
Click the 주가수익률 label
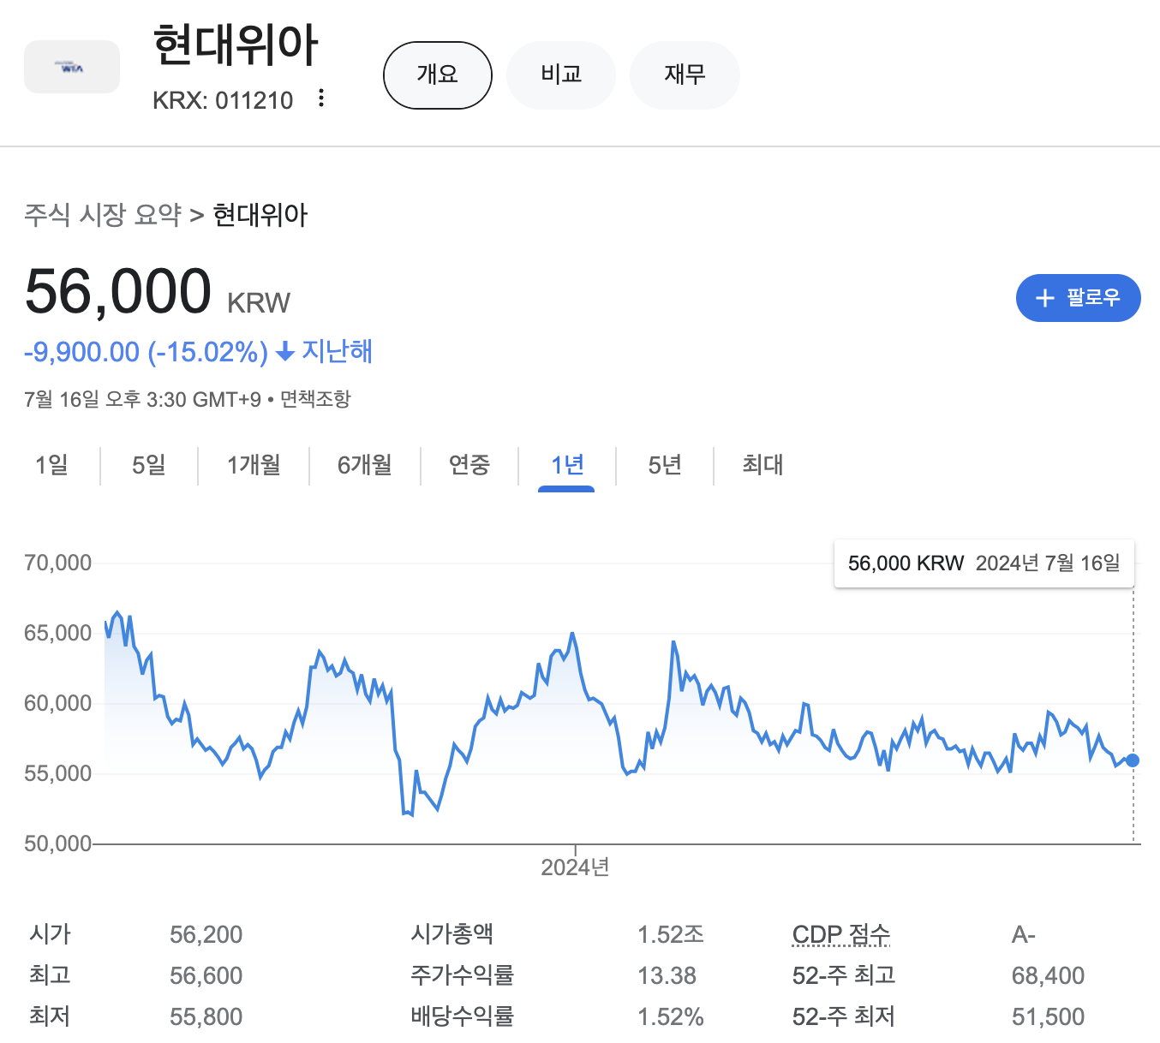click(x=462, y=975)
